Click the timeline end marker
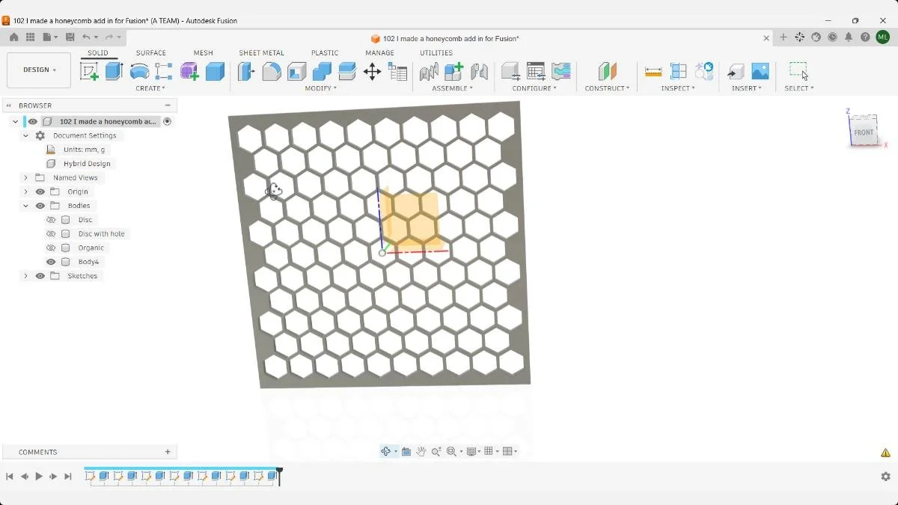Image resolution: width=898 pixels, height=505 pixels. 279,475
